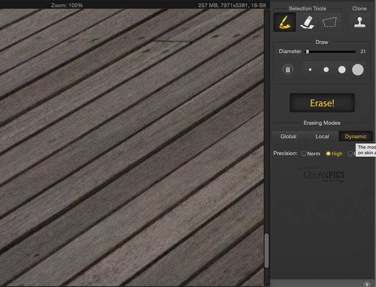Choose the smallest brush size dot
Viewport: 376px width, 287px height.
pos(310,70)
